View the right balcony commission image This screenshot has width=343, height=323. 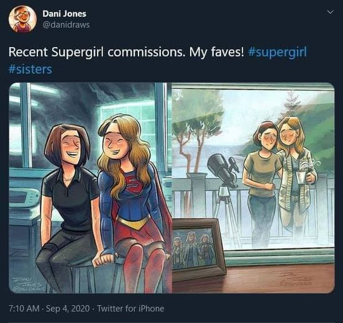tap(254, 188)
